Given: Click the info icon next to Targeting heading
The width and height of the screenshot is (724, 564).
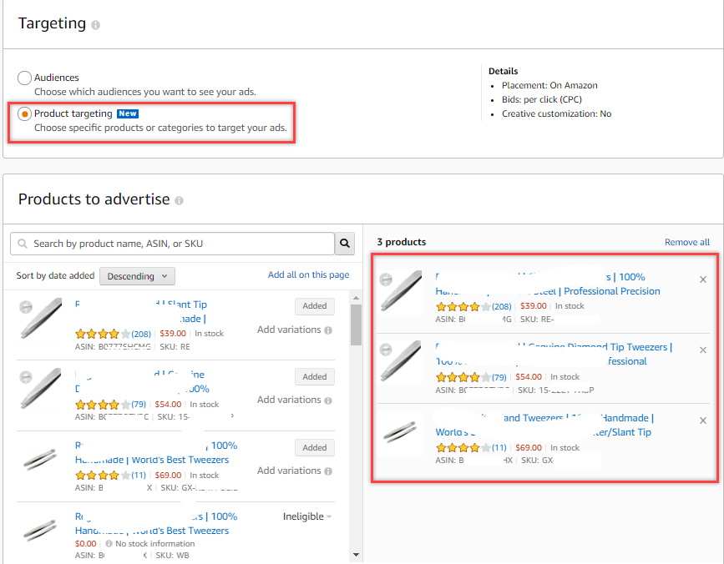Looking at the screenshot, I should (x=95, y=25).
